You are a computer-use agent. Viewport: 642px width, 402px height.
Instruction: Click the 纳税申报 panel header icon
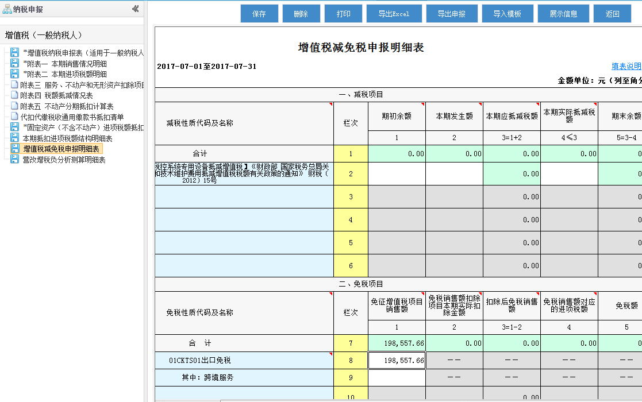[x=7, y=9]
